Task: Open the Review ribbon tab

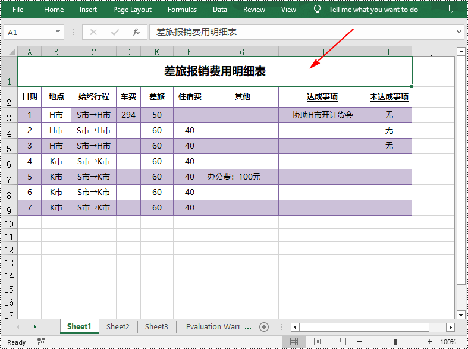Action: point(254,10)
